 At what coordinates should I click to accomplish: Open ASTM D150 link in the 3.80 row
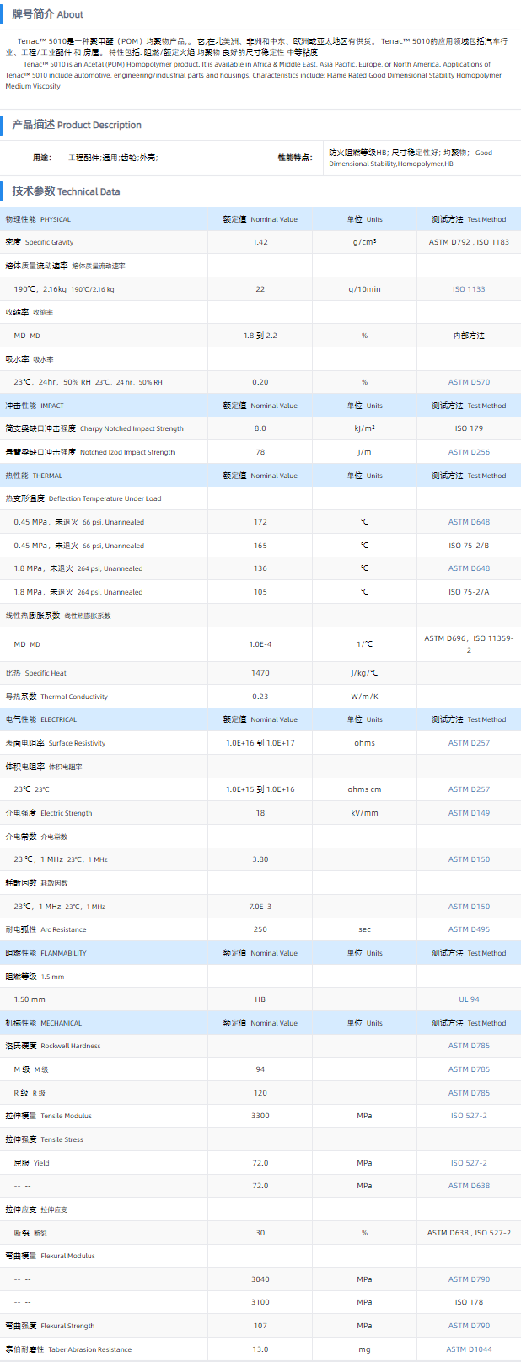[469, 859]
